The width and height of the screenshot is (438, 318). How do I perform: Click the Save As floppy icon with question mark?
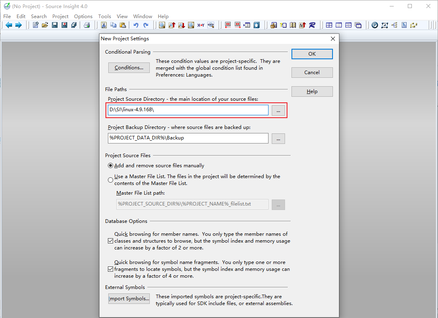(x=64, y=25)
